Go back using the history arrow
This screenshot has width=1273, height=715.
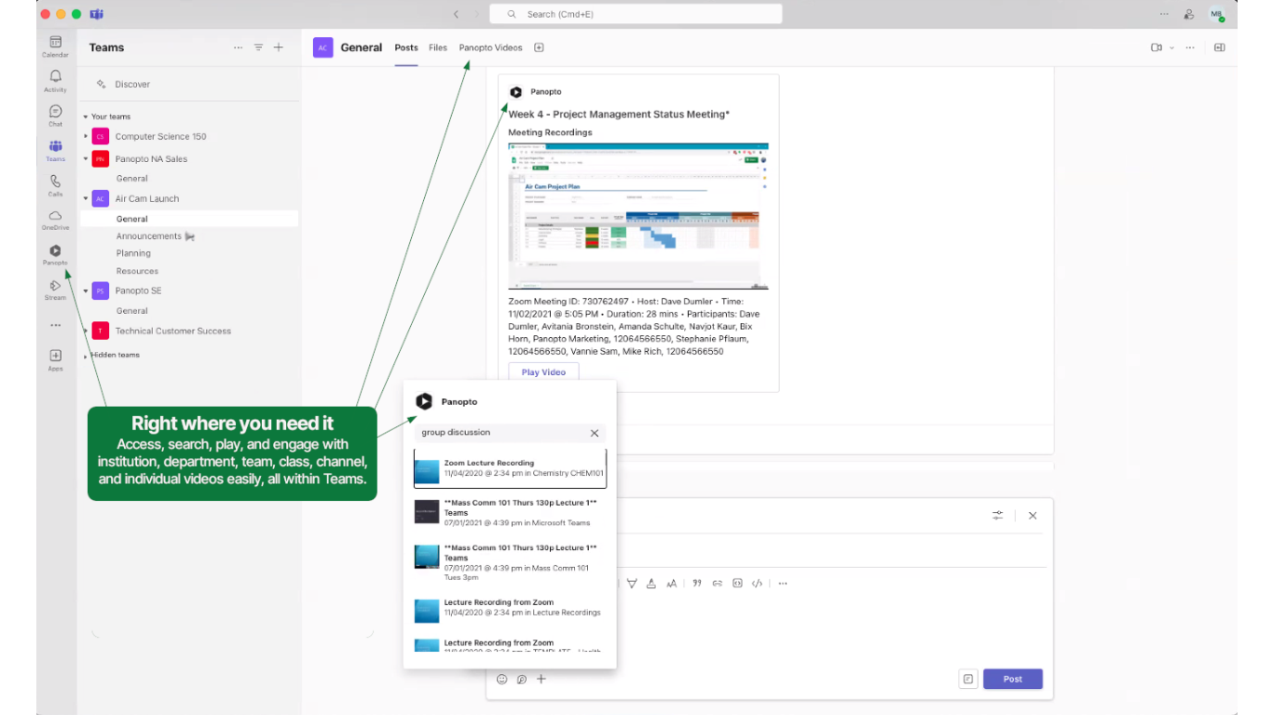(456, 14)
